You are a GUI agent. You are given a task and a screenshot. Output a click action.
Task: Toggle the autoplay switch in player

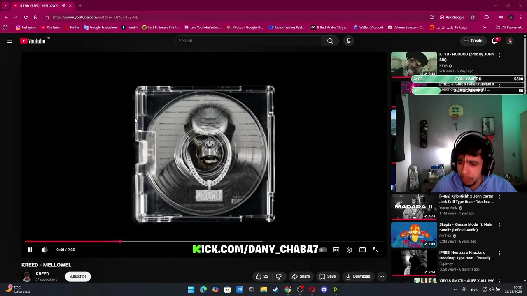tap(323, 250)
